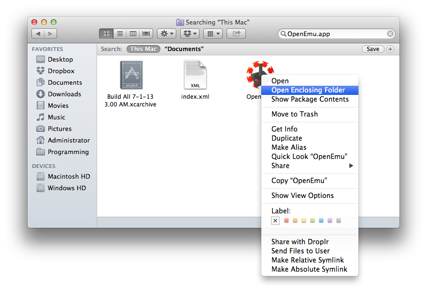Choose 'Make Relative Symlink' from the menu
The width and height of the screenshot is (427, 289).
click(x=308, y=260)
